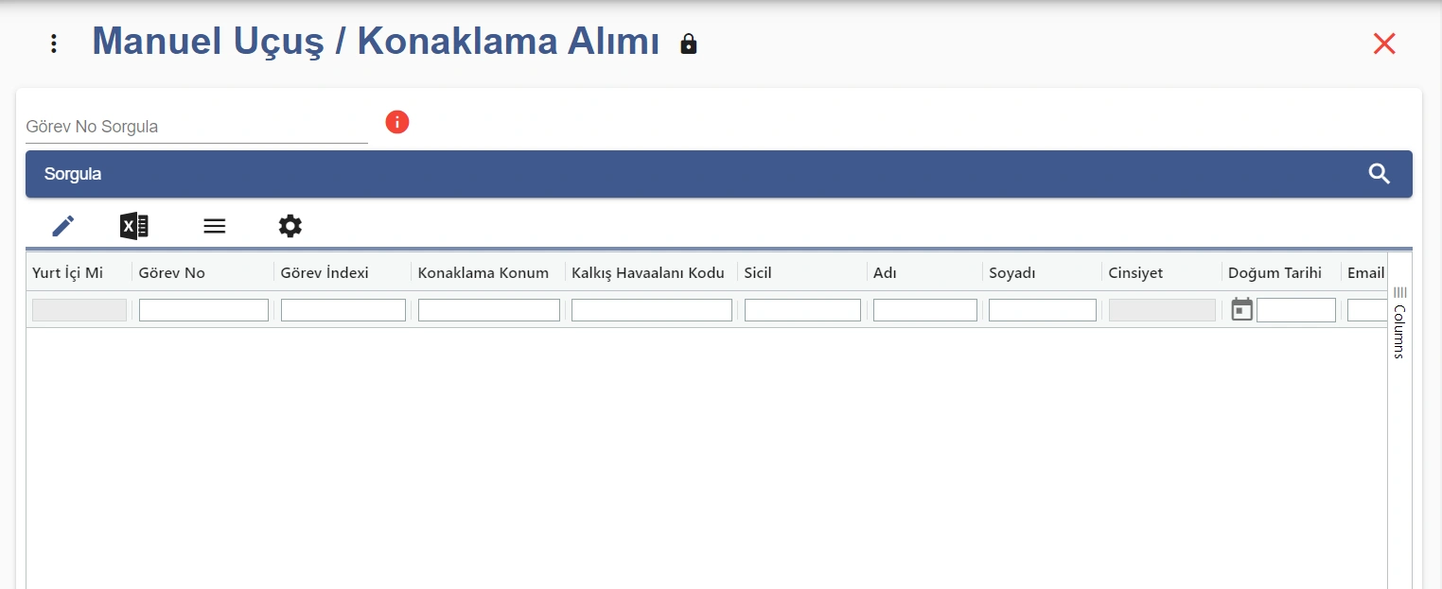Sort by Yurt İçi Mi column
Viewport: 1442px width, 589px height.
pos(68,273)
